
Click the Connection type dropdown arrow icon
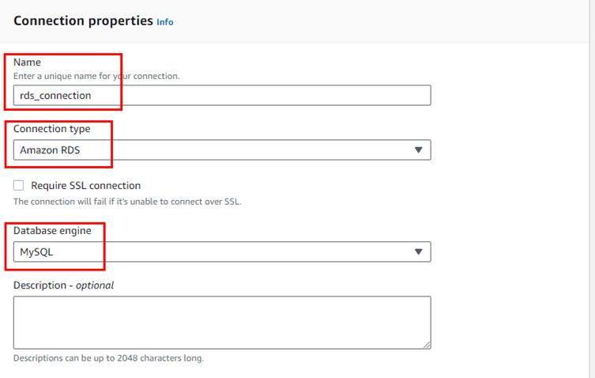click(419, 150)
